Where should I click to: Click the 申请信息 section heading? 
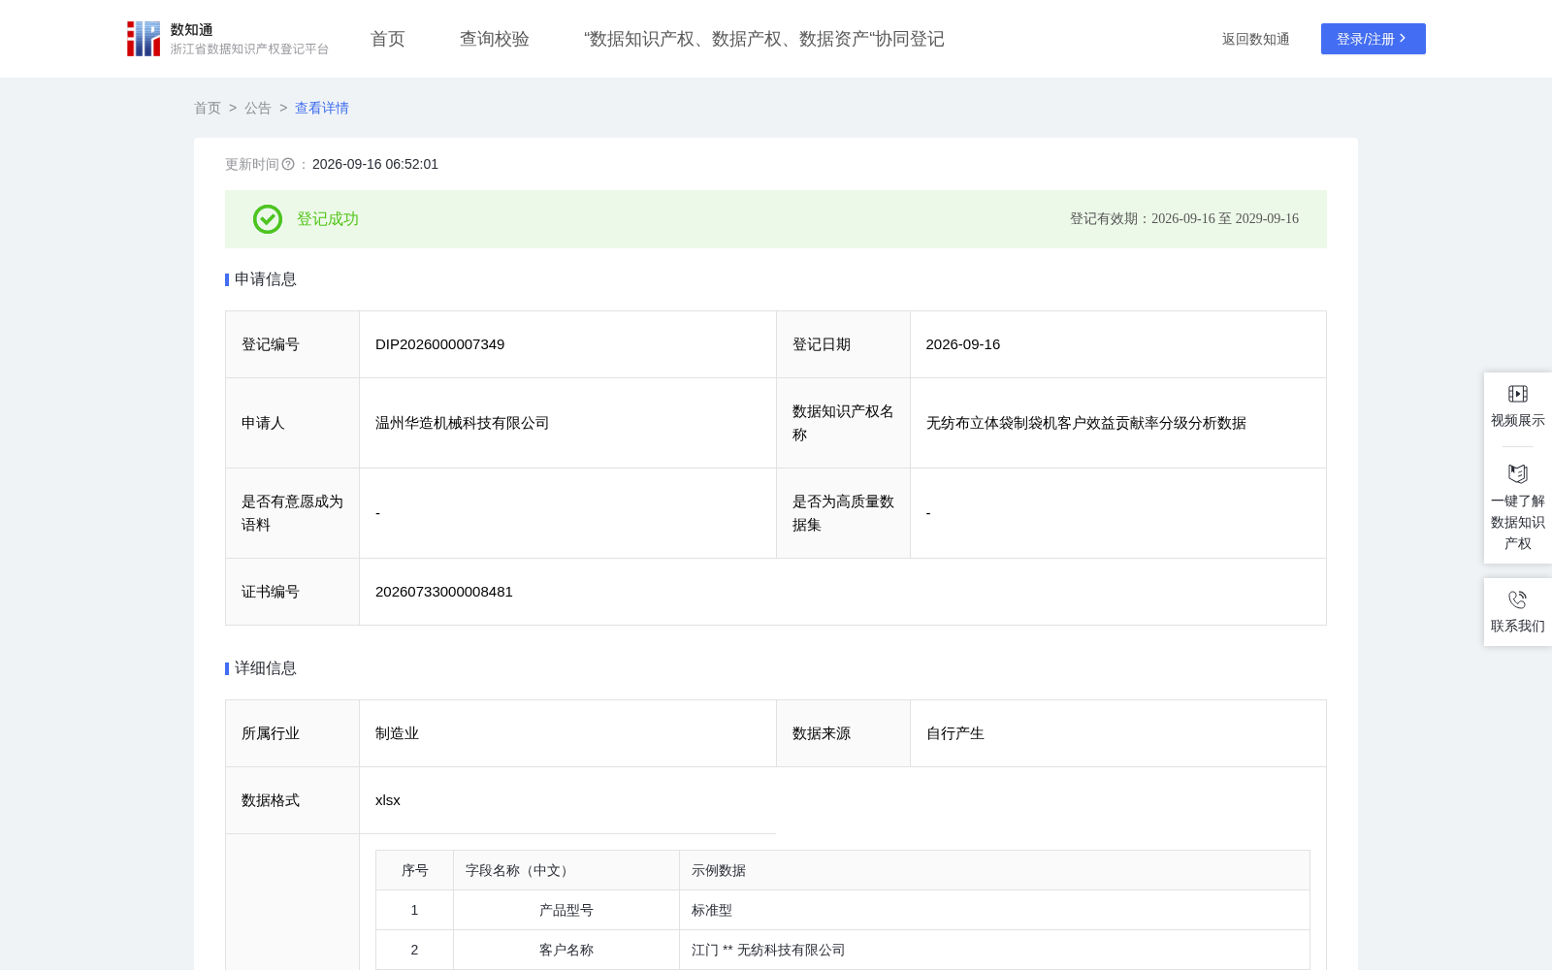point(266,279)
